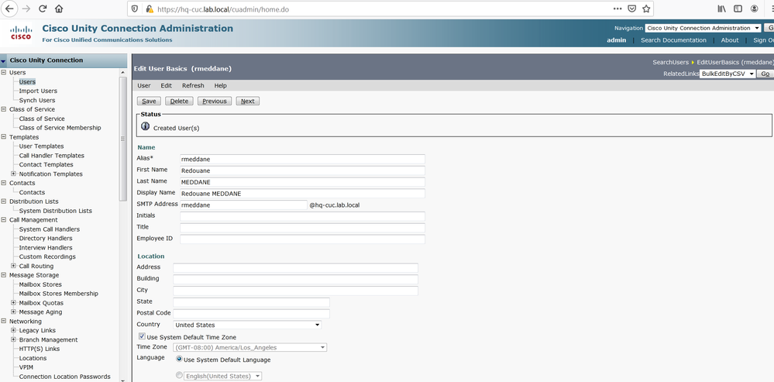Image resolution: width=774 pixels, height=382 pixels.
Task: Go back with the browser back arrow
Action: point(9,9)
